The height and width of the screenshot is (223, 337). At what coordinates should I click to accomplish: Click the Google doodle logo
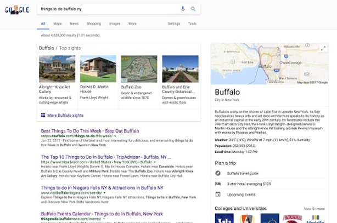[x=17, y=10]
